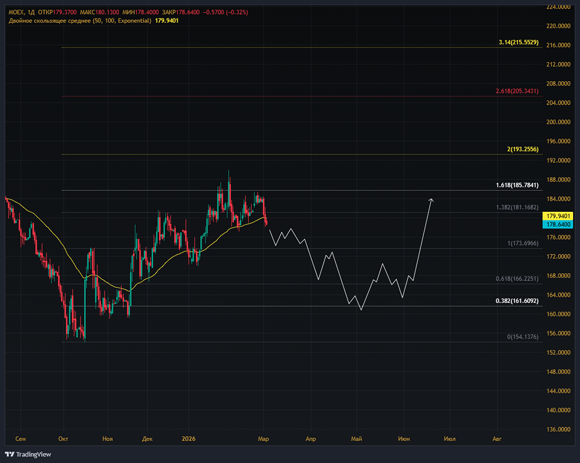580x463 pixels.
Task: Click the Май time axis label
Action: pos(357,439)
